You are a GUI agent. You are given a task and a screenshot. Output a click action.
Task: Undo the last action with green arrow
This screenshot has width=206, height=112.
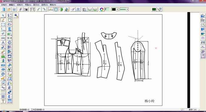click(x=39, y=9)
